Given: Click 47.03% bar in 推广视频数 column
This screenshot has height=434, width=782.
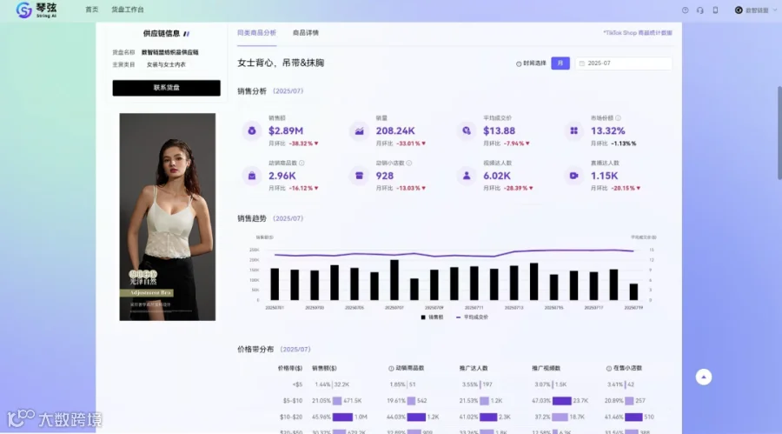Looking at the screenshot, I should coord(561,401).
